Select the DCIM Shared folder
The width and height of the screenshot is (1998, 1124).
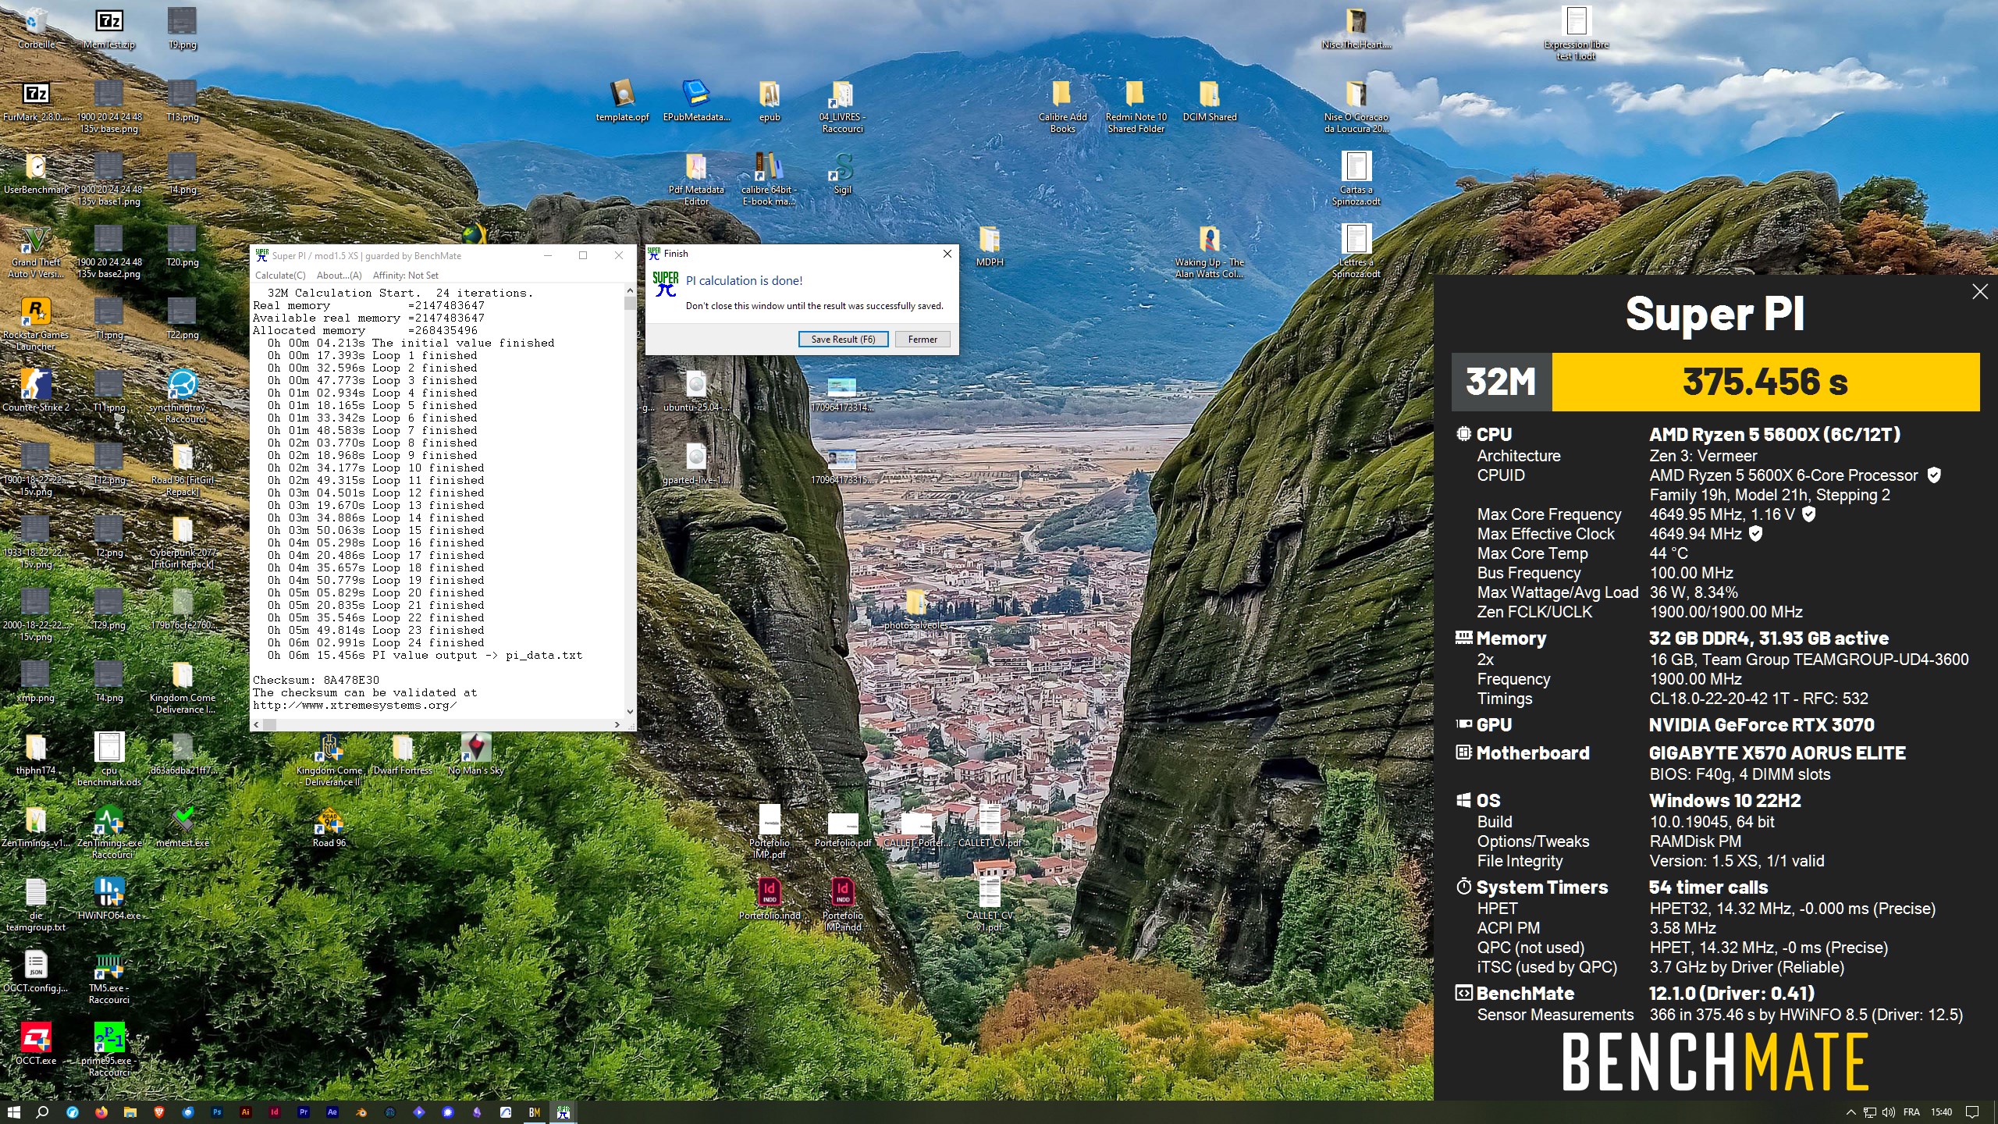(x=1209, y=101)
